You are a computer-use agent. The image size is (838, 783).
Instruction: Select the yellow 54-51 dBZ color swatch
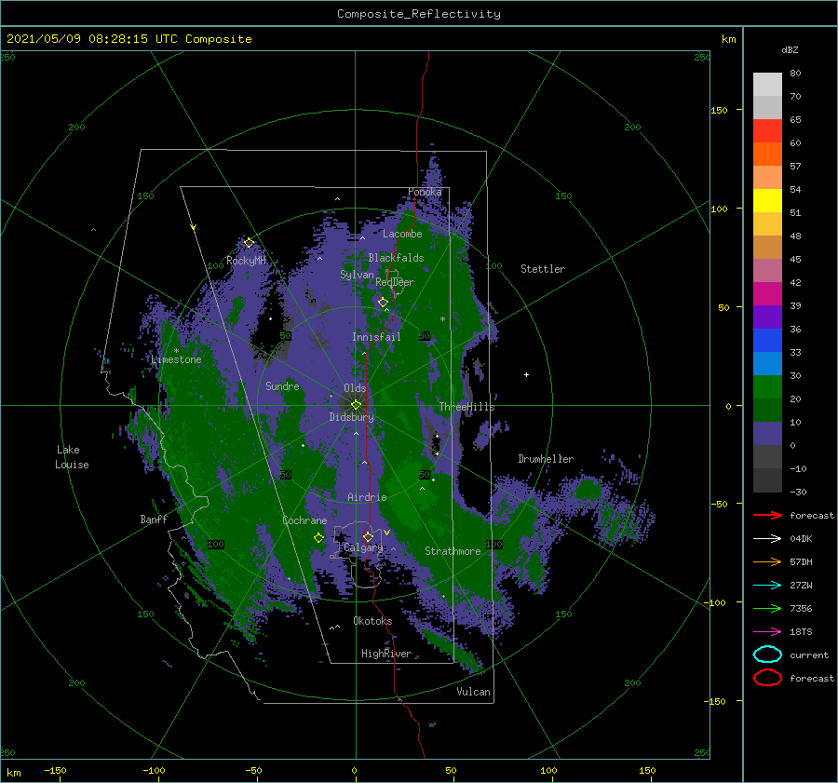[x=767, y=200]
